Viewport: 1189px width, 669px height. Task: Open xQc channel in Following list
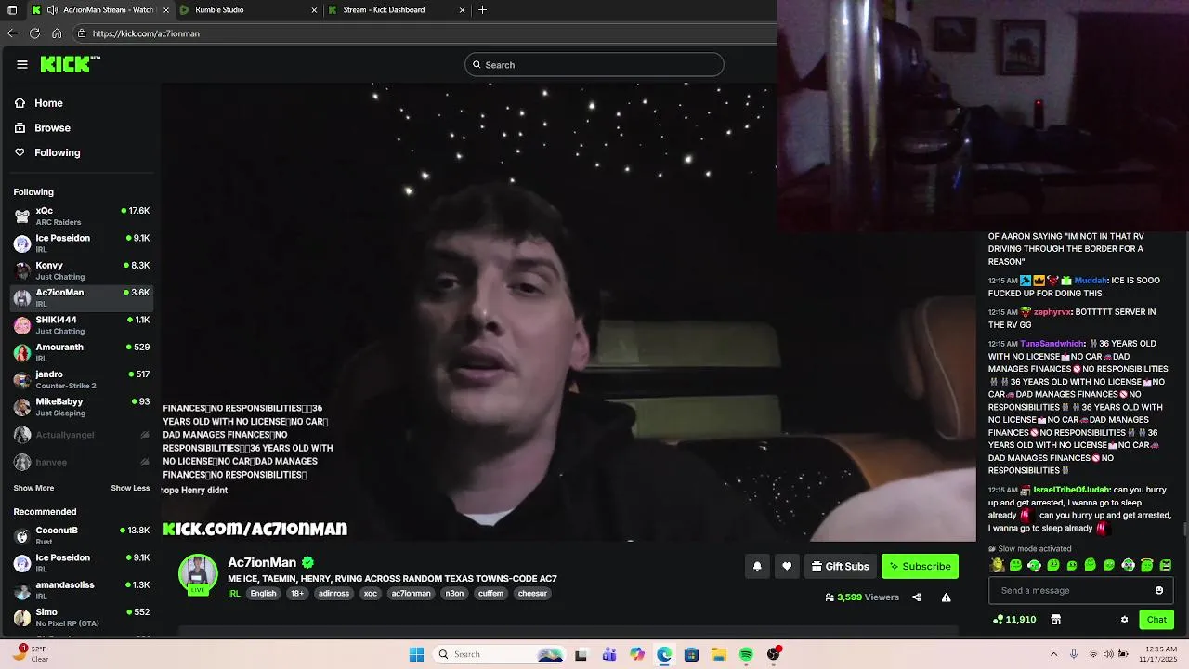(x=82, y=216)
